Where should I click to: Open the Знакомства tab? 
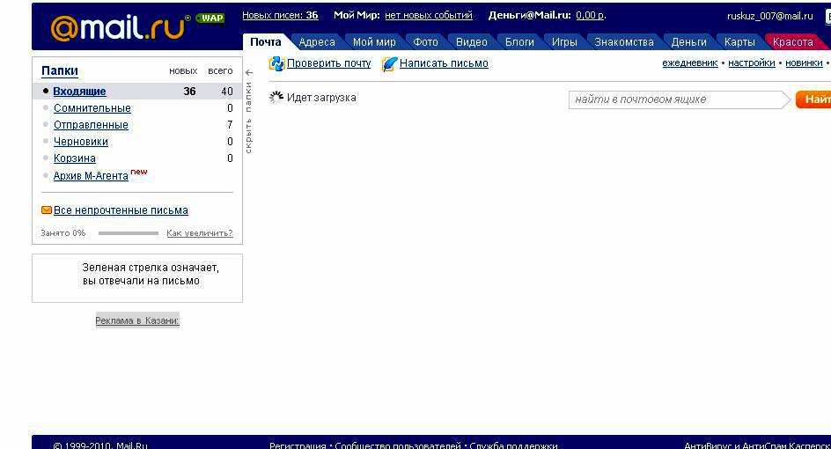click(x=623, y=42)
